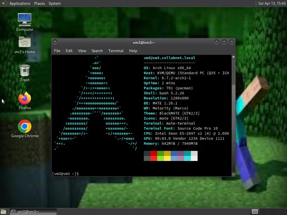The image size is (287, 215).
Task: Click the Icons: mate [GTK2/3] line
Action: [166, 118]
